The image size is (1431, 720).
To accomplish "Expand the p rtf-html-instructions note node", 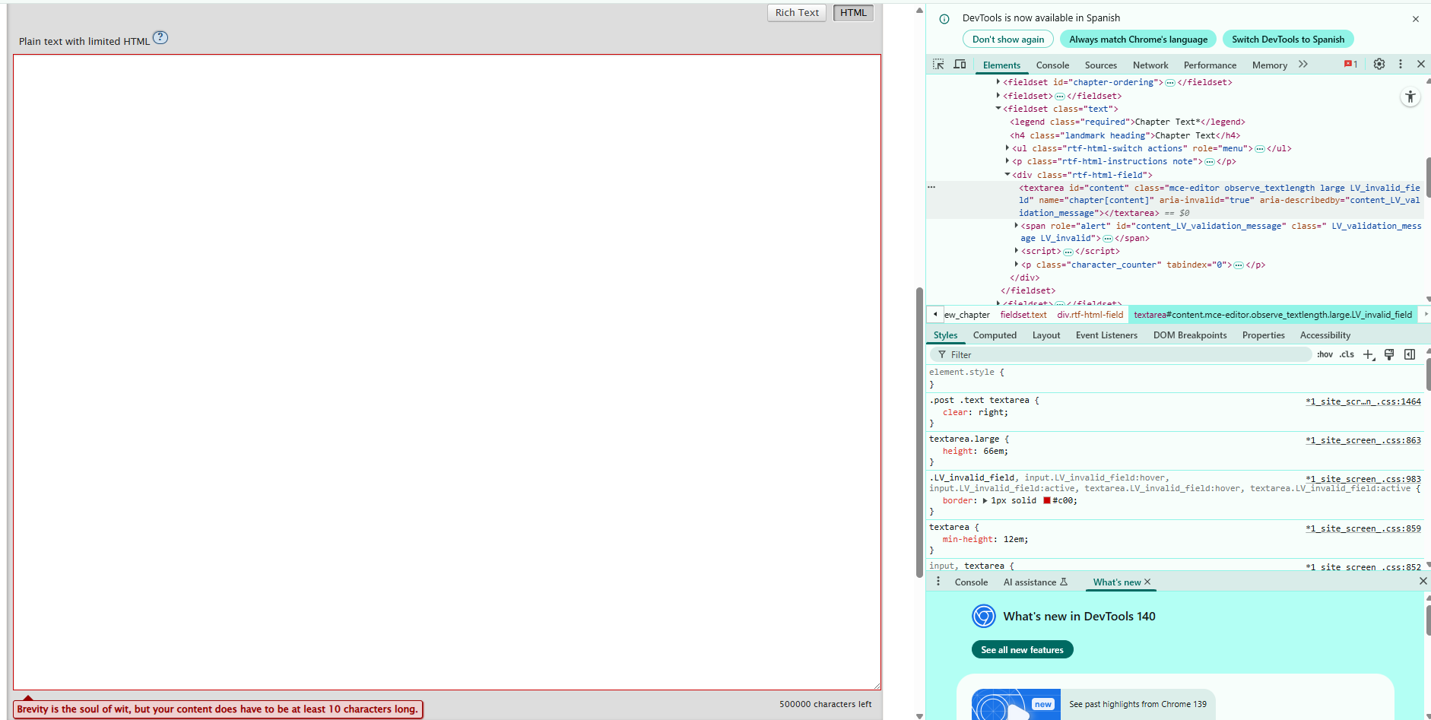I will click(x=1007, y=161).
